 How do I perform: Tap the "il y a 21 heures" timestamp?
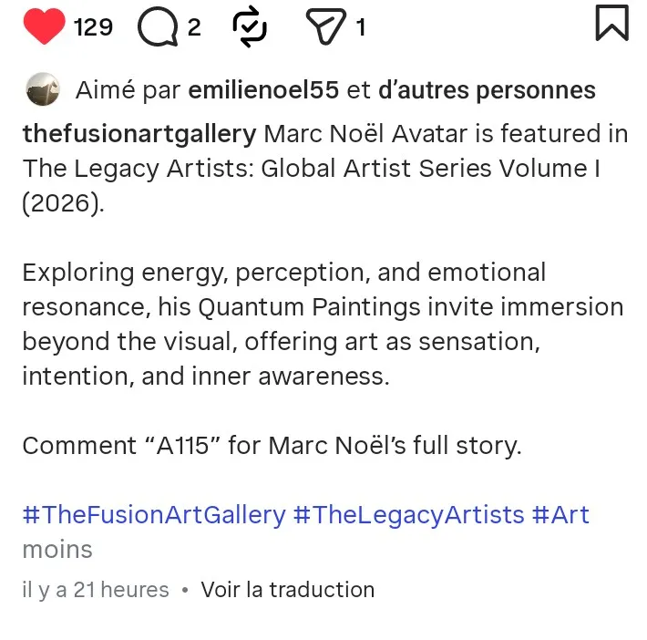[x=96, y=590]
